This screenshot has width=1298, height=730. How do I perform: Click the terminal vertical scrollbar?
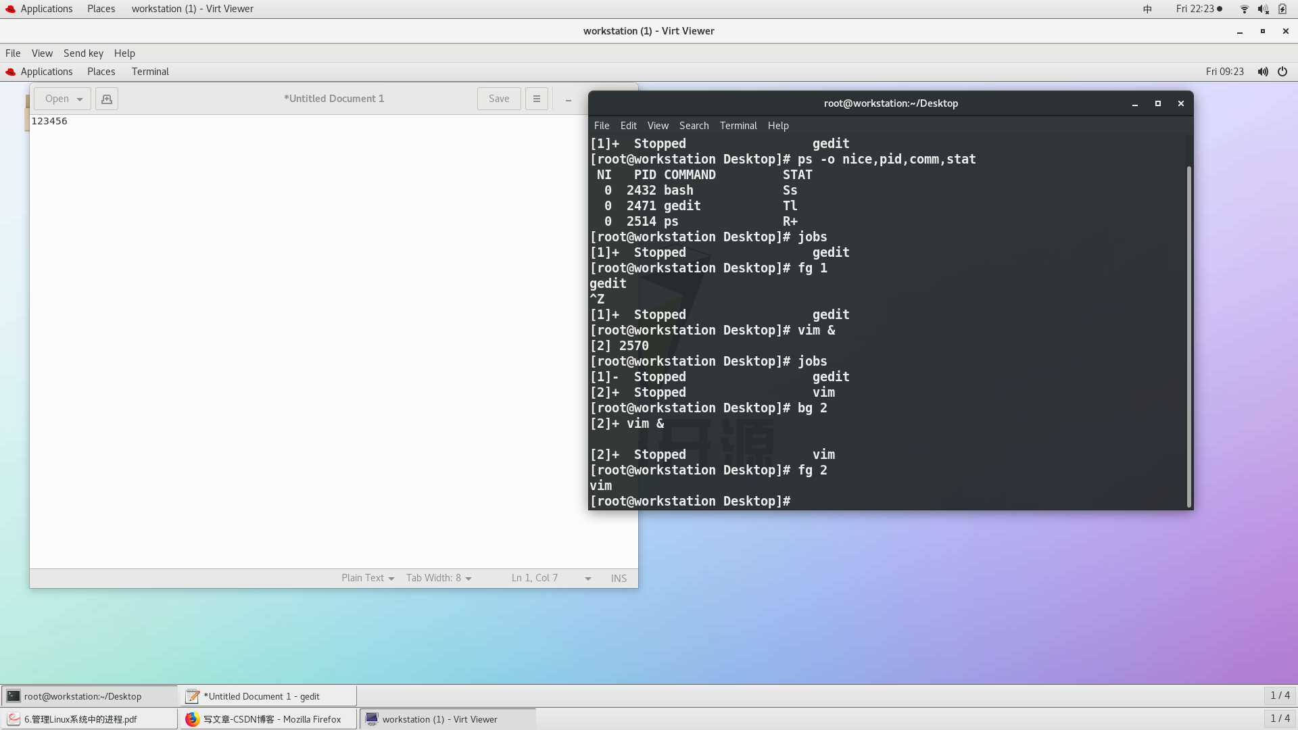[x=1188, y=336]
